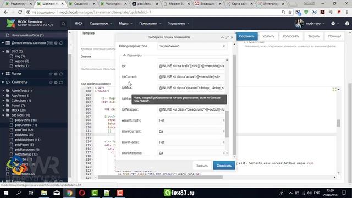
Task: Select robots (1) template variable
Action: click(22, 66)
